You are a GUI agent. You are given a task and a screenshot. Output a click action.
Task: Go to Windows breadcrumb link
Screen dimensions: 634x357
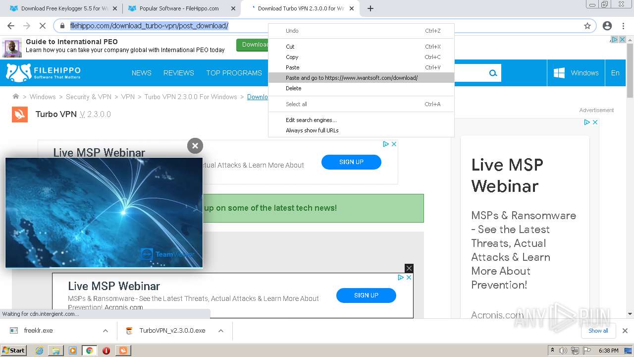43,97
